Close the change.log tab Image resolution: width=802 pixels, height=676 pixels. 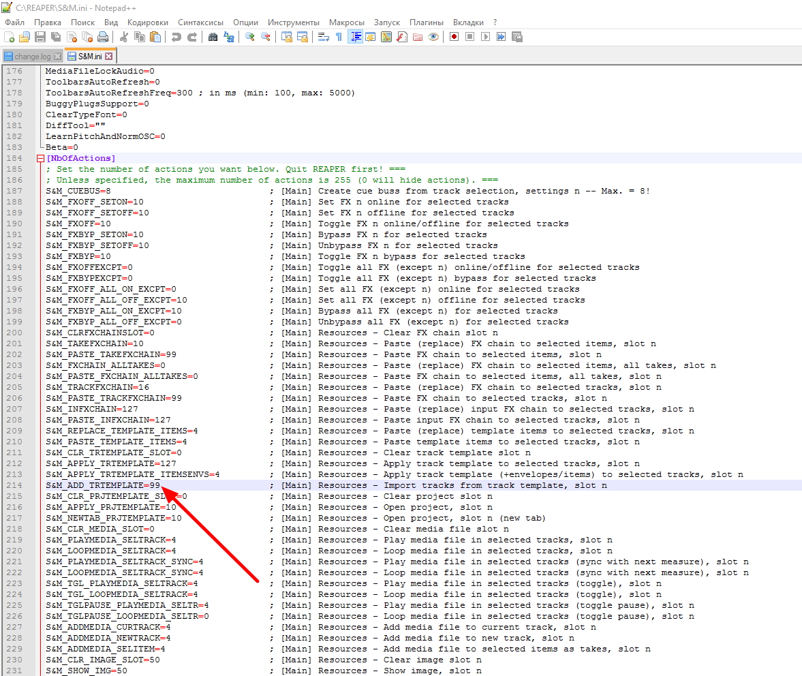click(x=57, y=57)
